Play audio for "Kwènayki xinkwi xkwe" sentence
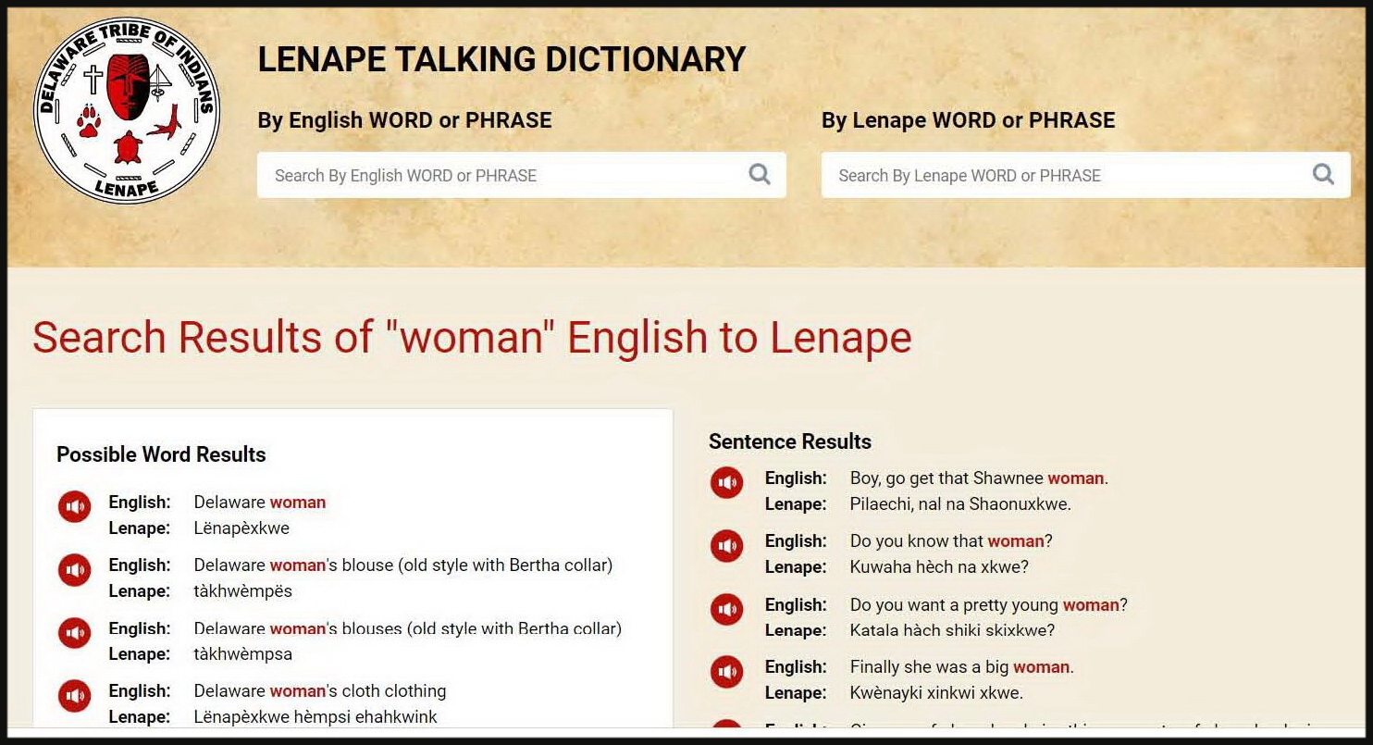The width and height of the screenshot is (1373, 745). (x=726, y=672)
